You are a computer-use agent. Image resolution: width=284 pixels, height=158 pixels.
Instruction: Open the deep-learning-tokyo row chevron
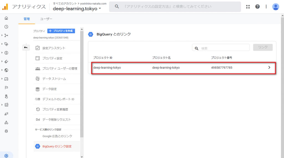tap(269, 68)
